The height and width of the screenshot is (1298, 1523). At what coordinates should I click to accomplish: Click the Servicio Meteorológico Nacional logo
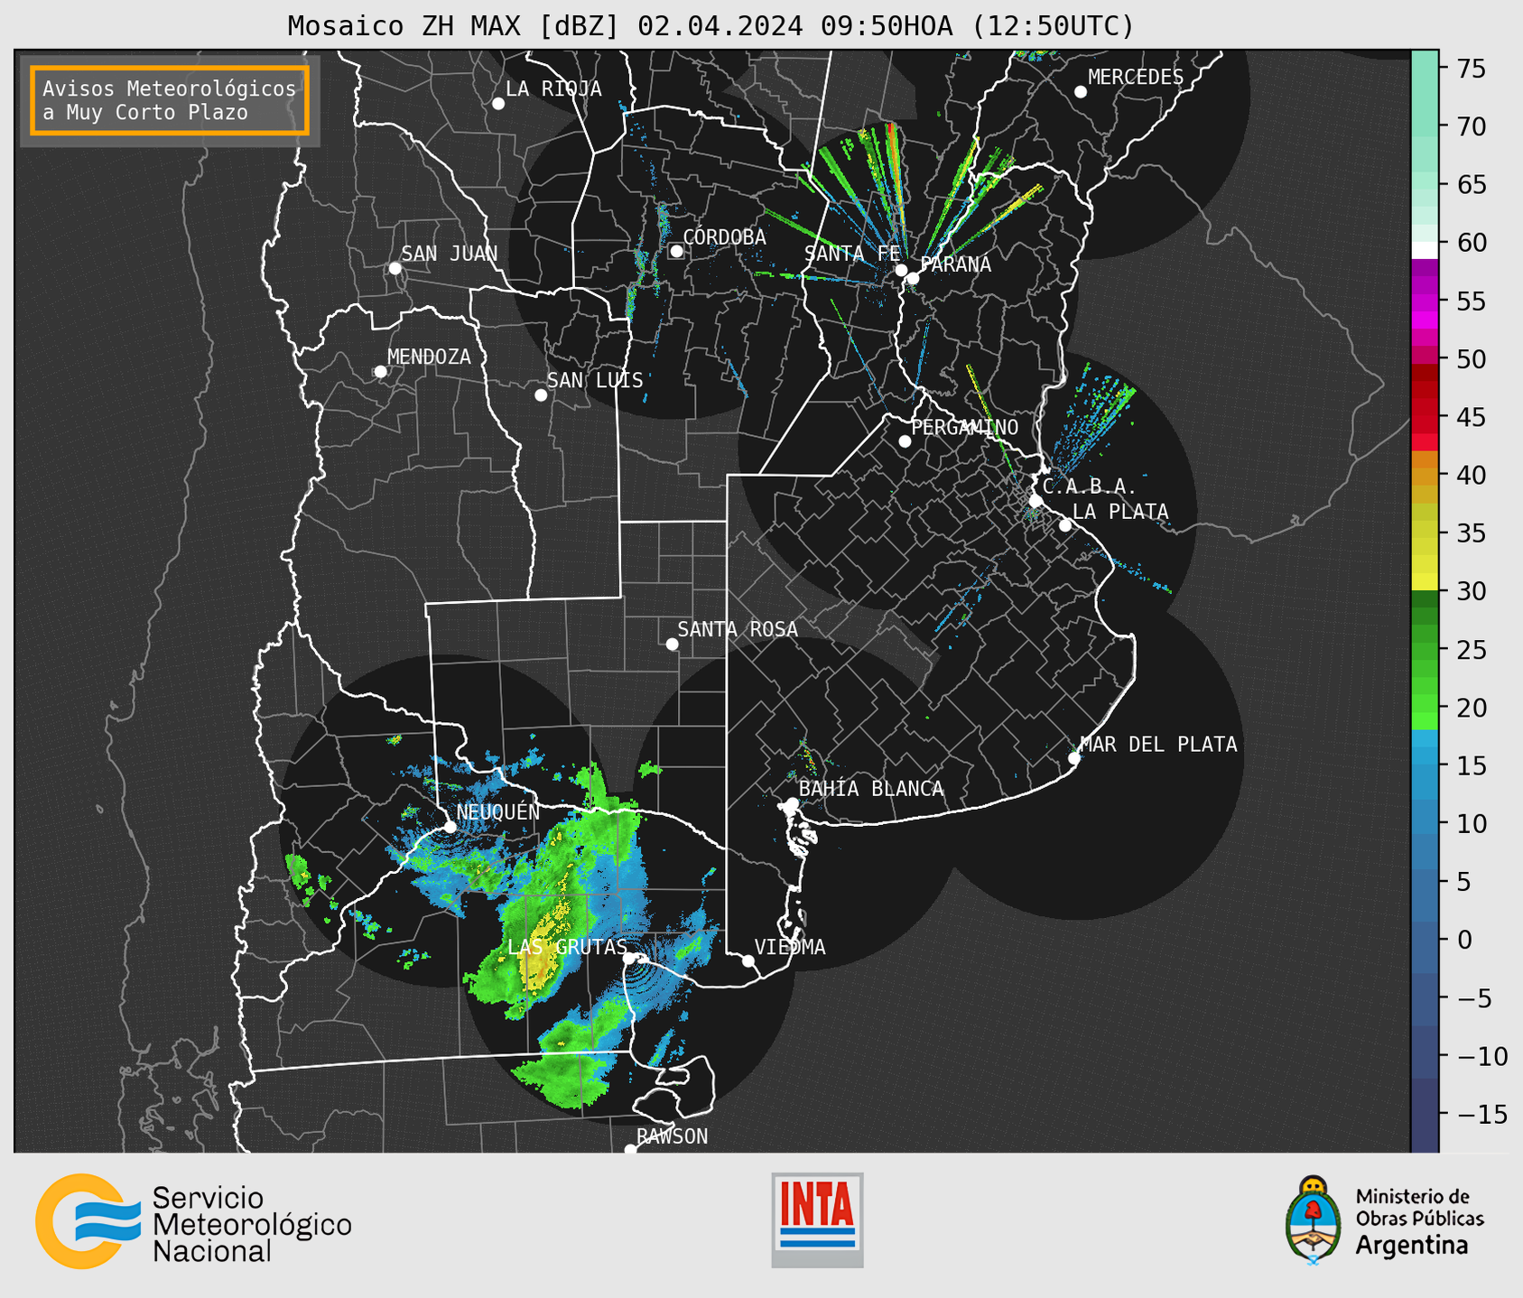193,1221
